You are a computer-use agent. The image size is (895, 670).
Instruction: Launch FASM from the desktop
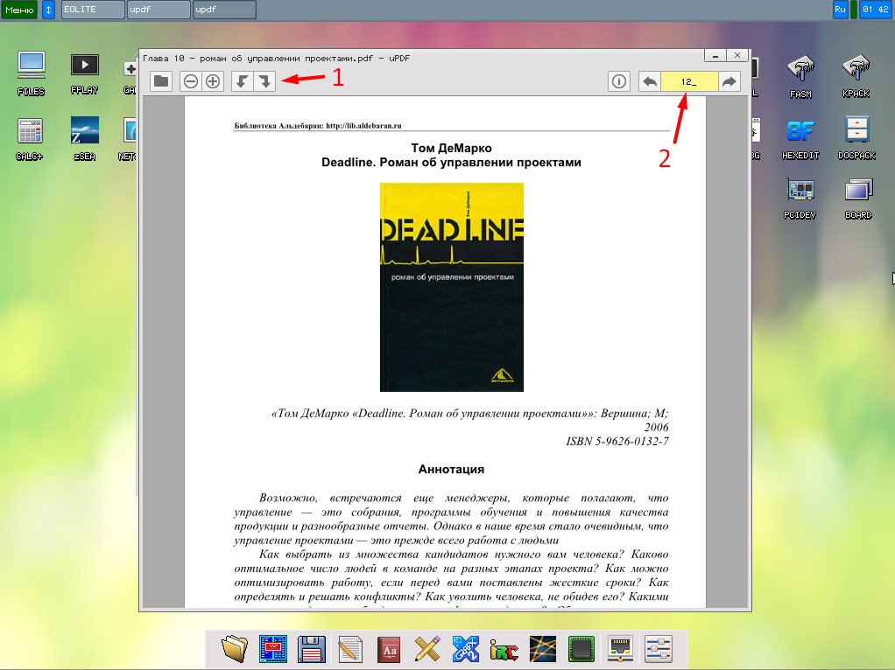coord(800,74)
